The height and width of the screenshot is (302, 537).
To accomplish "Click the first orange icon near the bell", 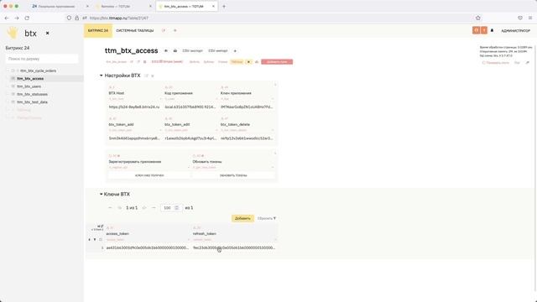I will 476,30.
